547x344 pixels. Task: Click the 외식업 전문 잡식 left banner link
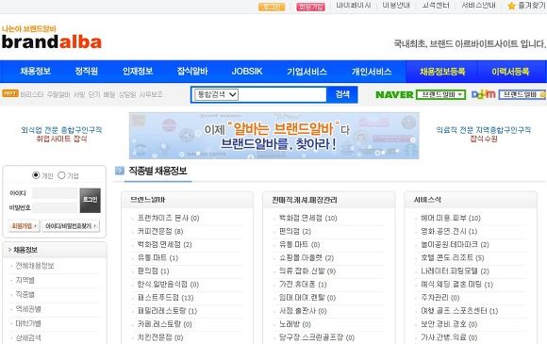(61, 134)
